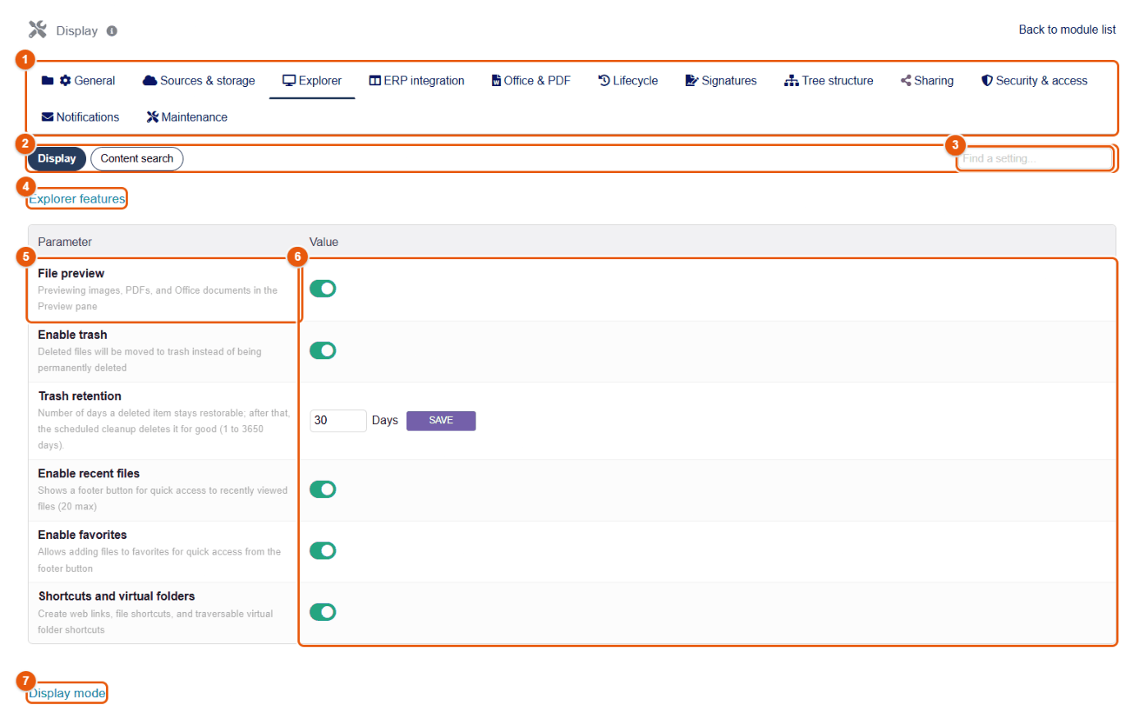Click the Trash retention parameter label
The height and width of the screenshot is (712, 1139).
[80, 396]
